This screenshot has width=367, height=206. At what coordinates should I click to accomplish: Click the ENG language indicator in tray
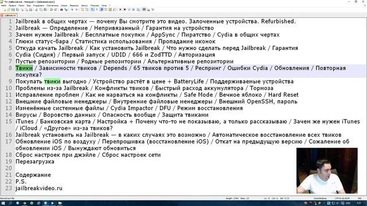click(x=348, y=203)
